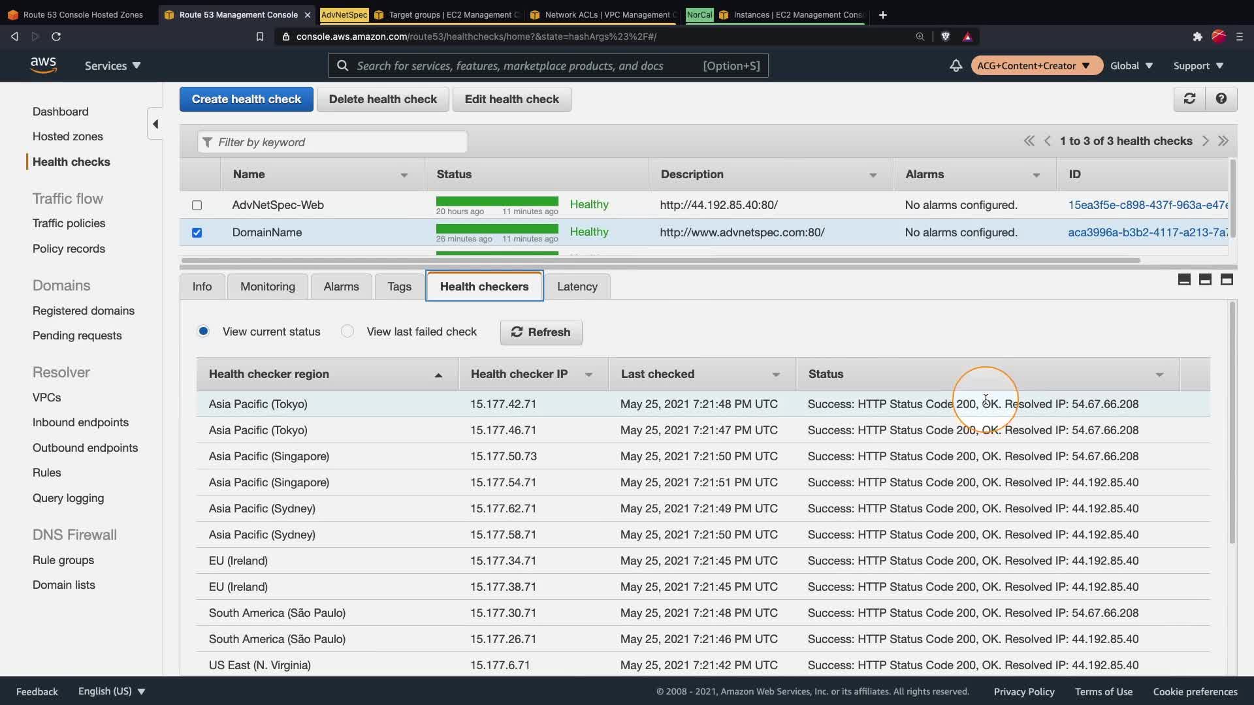The image size is (1254, 705).
Task: Open Hosted zones in sidebar
Action: (x=68, y=136)
